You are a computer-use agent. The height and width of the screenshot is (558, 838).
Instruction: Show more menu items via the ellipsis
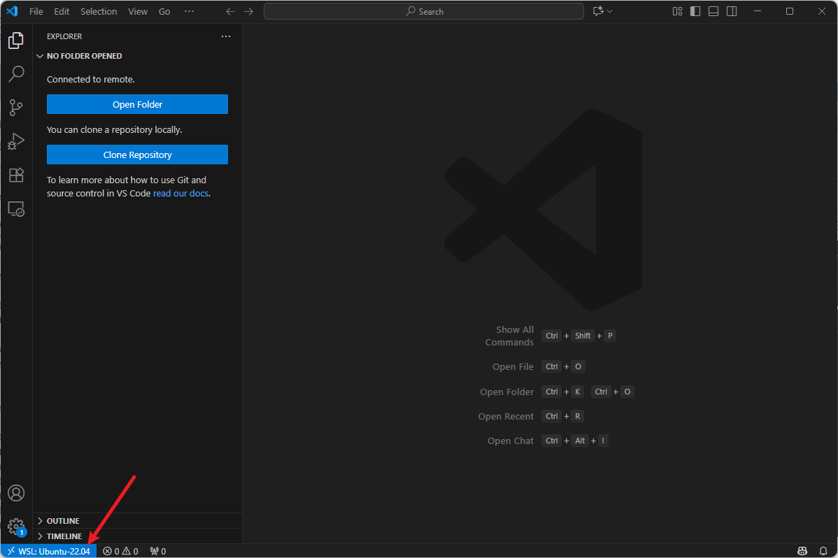coord(189,11)
